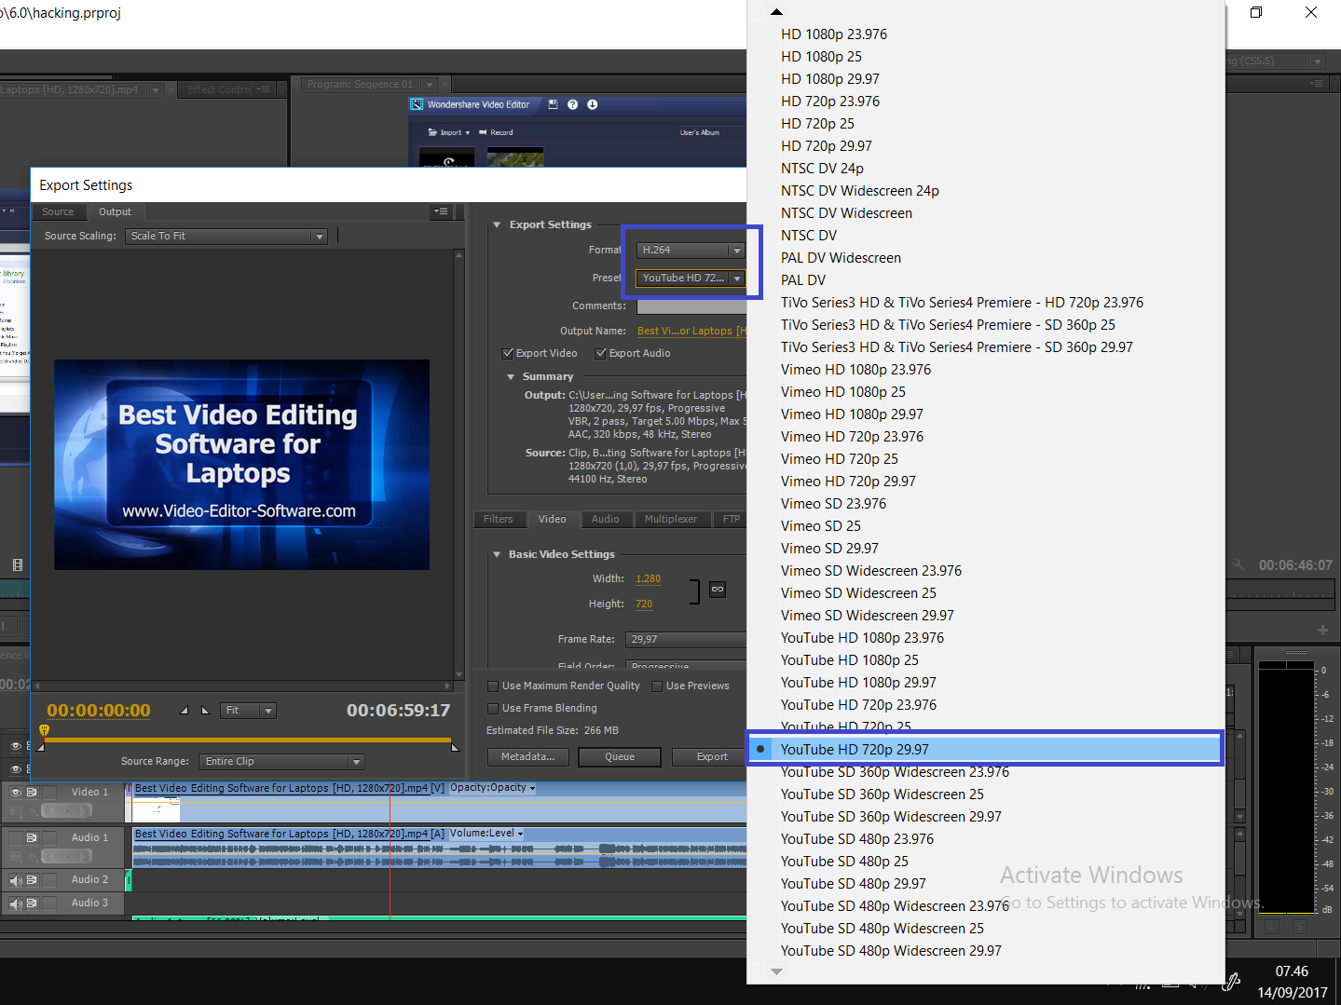Switch to the Audio settings tab
Screen dimensions: 1341x1005
606,520
